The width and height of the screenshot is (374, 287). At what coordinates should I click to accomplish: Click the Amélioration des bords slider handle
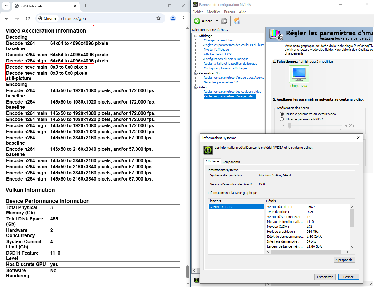click(290, 126)
